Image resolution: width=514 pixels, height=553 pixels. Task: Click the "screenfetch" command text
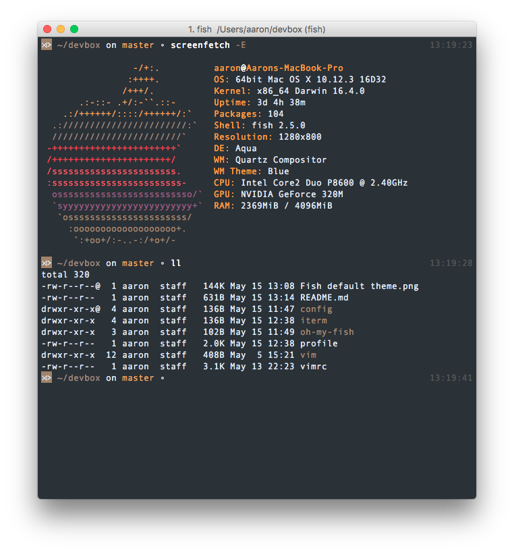tap(200, 45)
